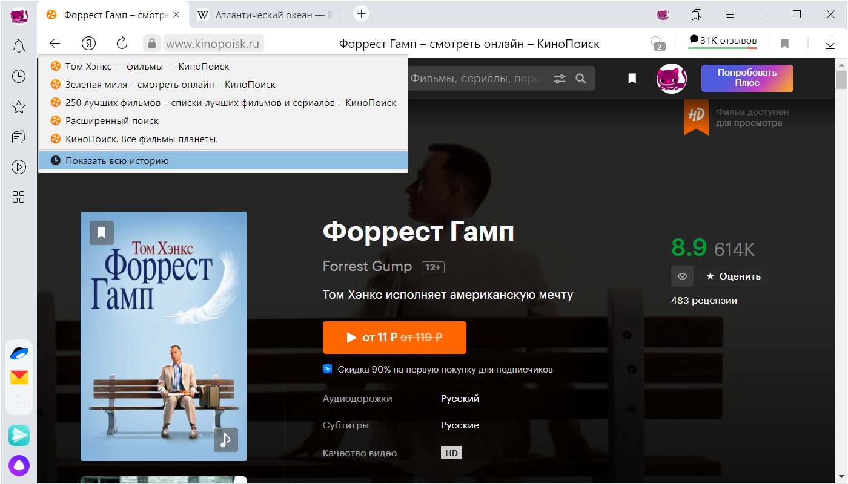Open favorites star in sidebar

(19, 107)
